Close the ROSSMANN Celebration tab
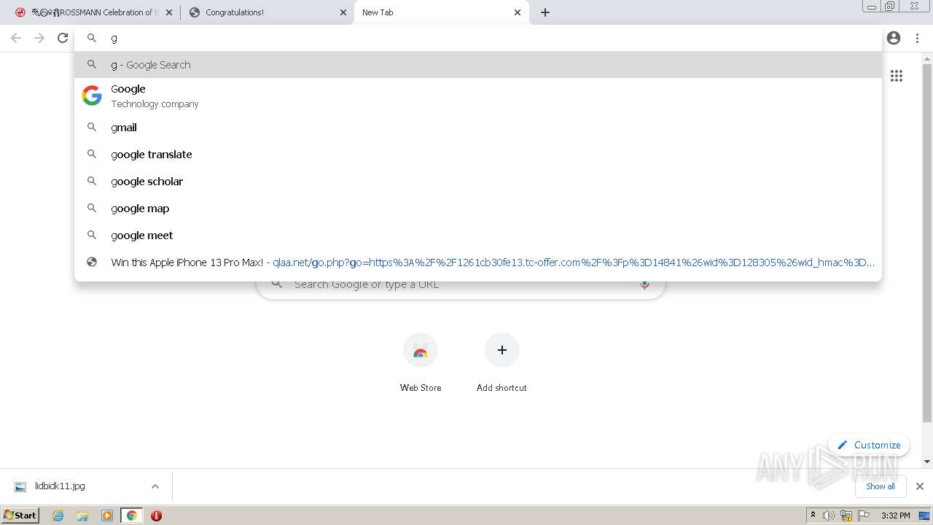The width and height of the screenshot is (933, 525). [169, 12]
